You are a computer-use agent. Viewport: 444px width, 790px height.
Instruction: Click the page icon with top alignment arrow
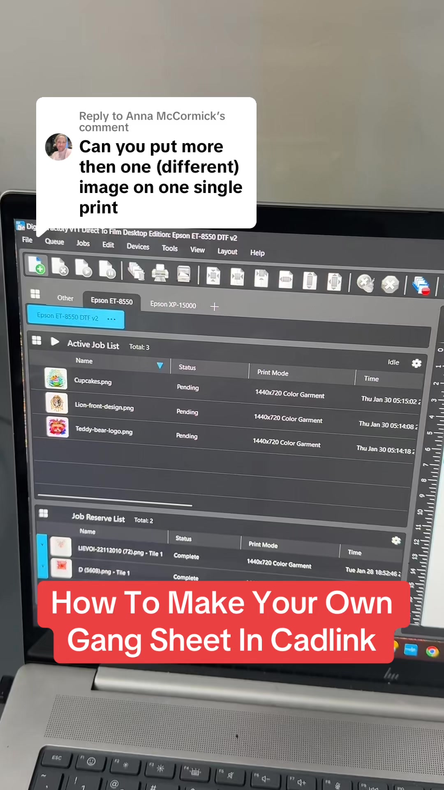click(261, 279)
